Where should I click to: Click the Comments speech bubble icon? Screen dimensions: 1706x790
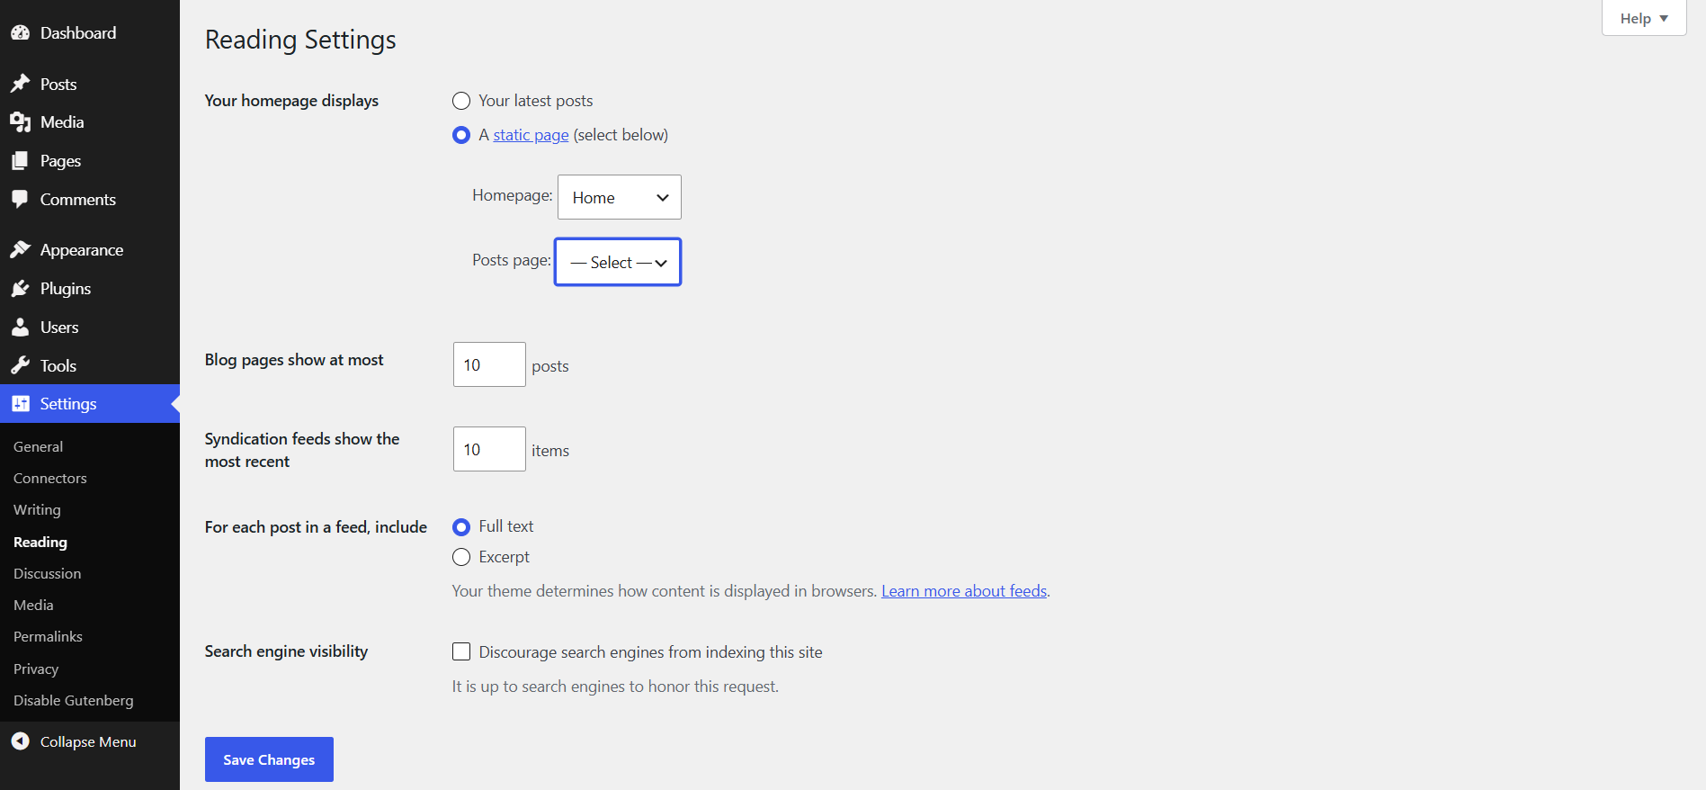click(20, 200)
